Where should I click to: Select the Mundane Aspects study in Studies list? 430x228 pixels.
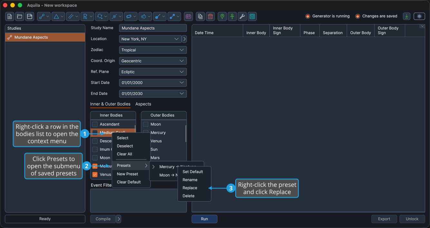click(45, 37)
